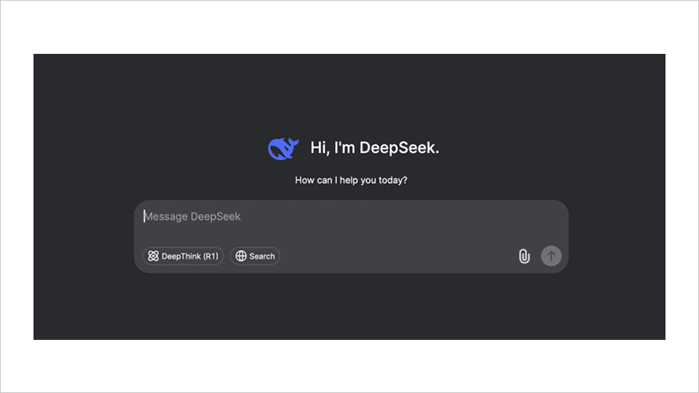
Task: Click the "DeepThink (R1)" label text
Action: tap(189, 256)
